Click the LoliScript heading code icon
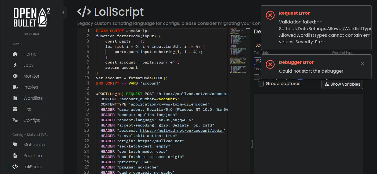The image size is (377, 174). coord(84,12)
